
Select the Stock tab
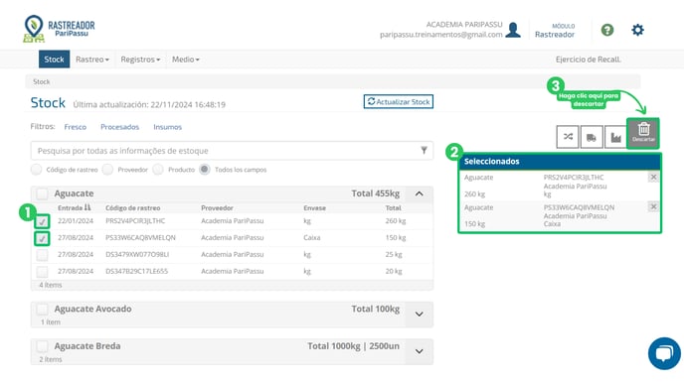(54, 60)
